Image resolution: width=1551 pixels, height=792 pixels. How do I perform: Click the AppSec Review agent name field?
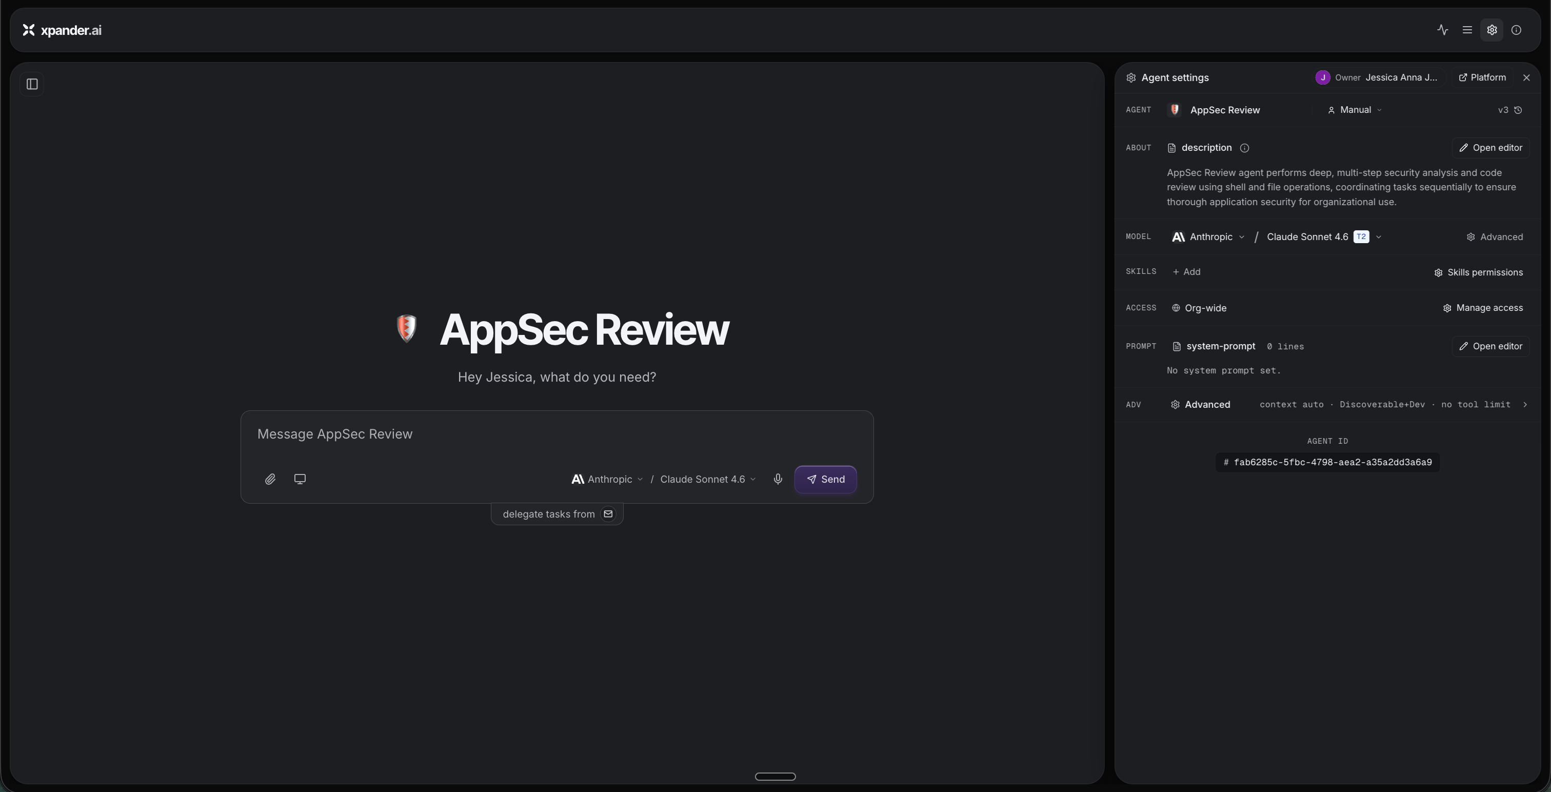click(1225, 110)
